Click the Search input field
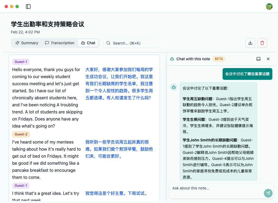278x203 pixels. point(131,43)
